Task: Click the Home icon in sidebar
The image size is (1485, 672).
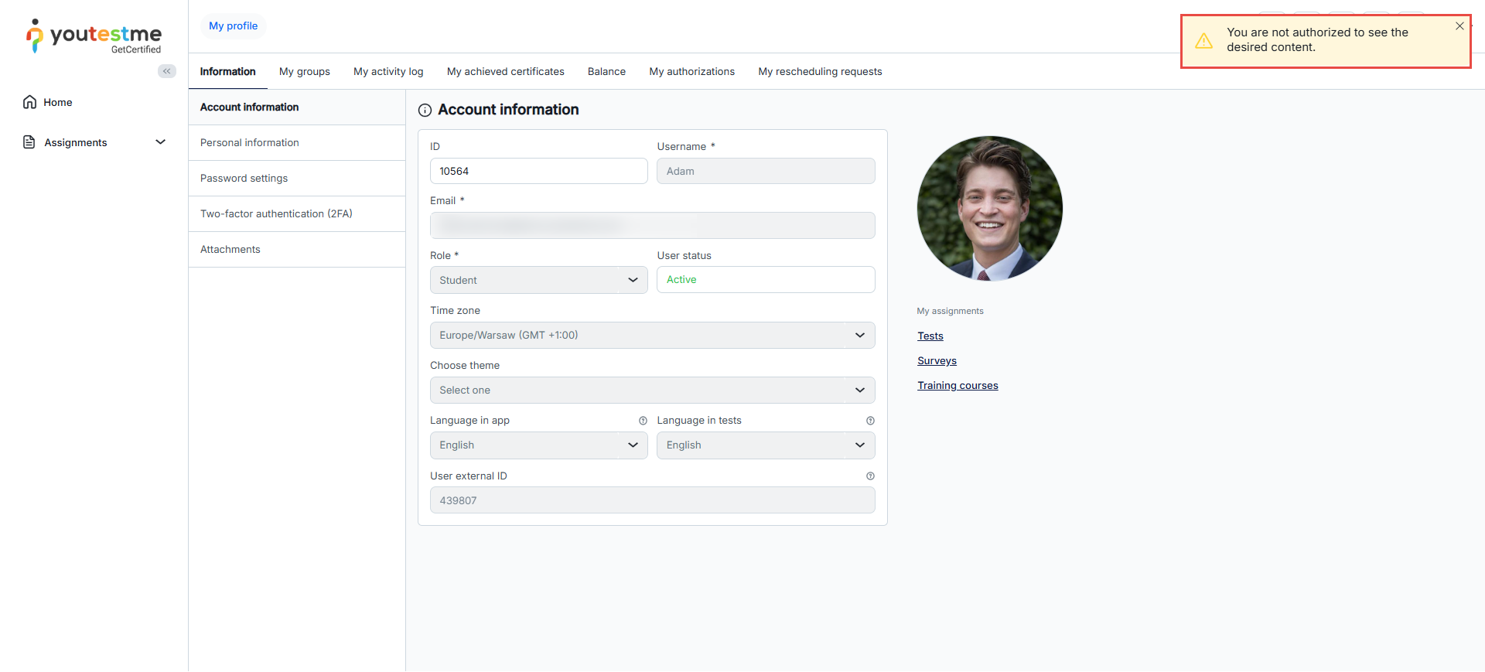Action: pyautogui.click(x=29, y=102)
